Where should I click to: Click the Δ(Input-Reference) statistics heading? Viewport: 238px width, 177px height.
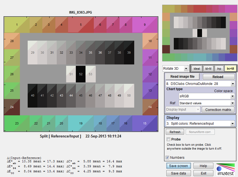(x=24, y=158)
